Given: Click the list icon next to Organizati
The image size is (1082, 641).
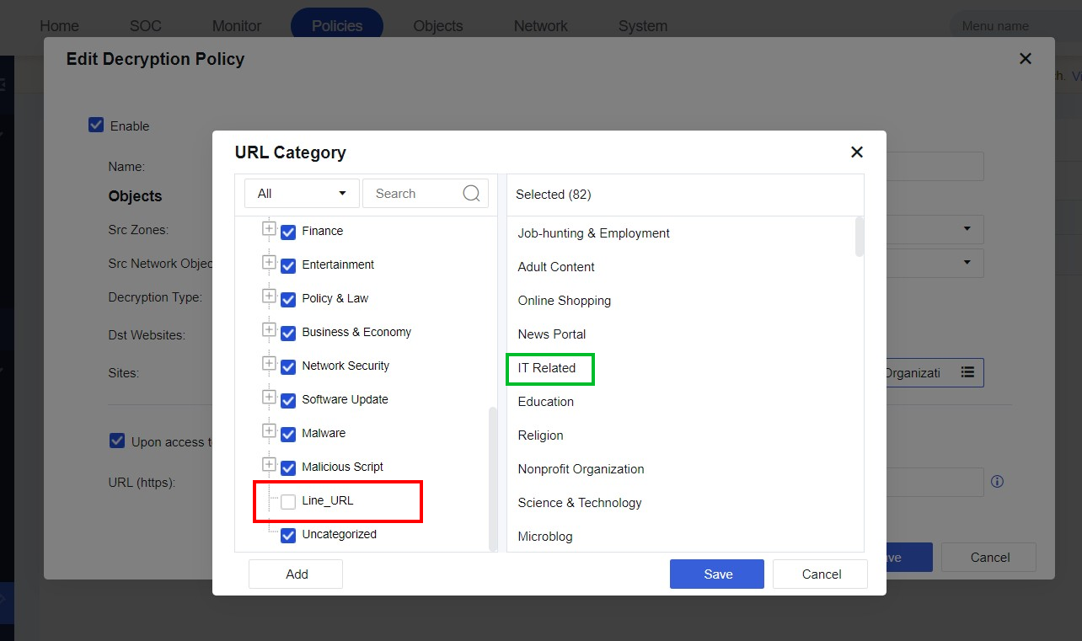Looking at the screenshot, I should (967, 372).
